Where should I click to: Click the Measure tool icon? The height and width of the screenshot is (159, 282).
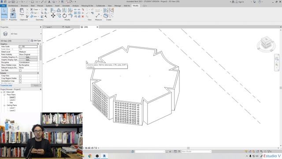point(98,16)
